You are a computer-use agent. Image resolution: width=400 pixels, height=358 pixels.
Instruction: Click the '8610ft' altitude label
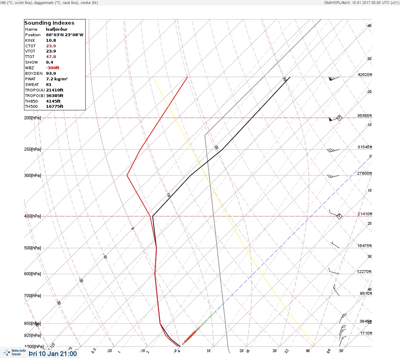click(366, 294)
